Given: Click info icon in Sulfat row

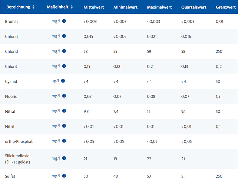Looking at the screenshot, I should [64, 176].
